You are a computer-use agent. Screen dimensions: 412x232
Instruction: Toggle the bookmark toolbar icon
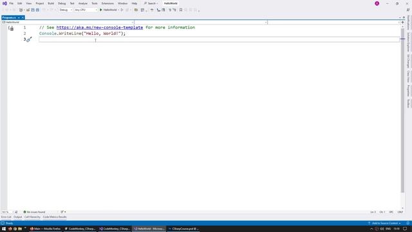click(181, 10)
